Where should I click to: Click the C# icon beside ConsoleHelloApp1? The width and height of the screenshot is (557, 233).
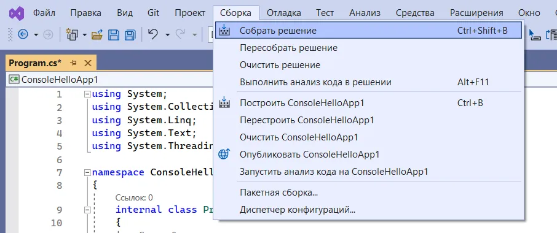point(14,79)
